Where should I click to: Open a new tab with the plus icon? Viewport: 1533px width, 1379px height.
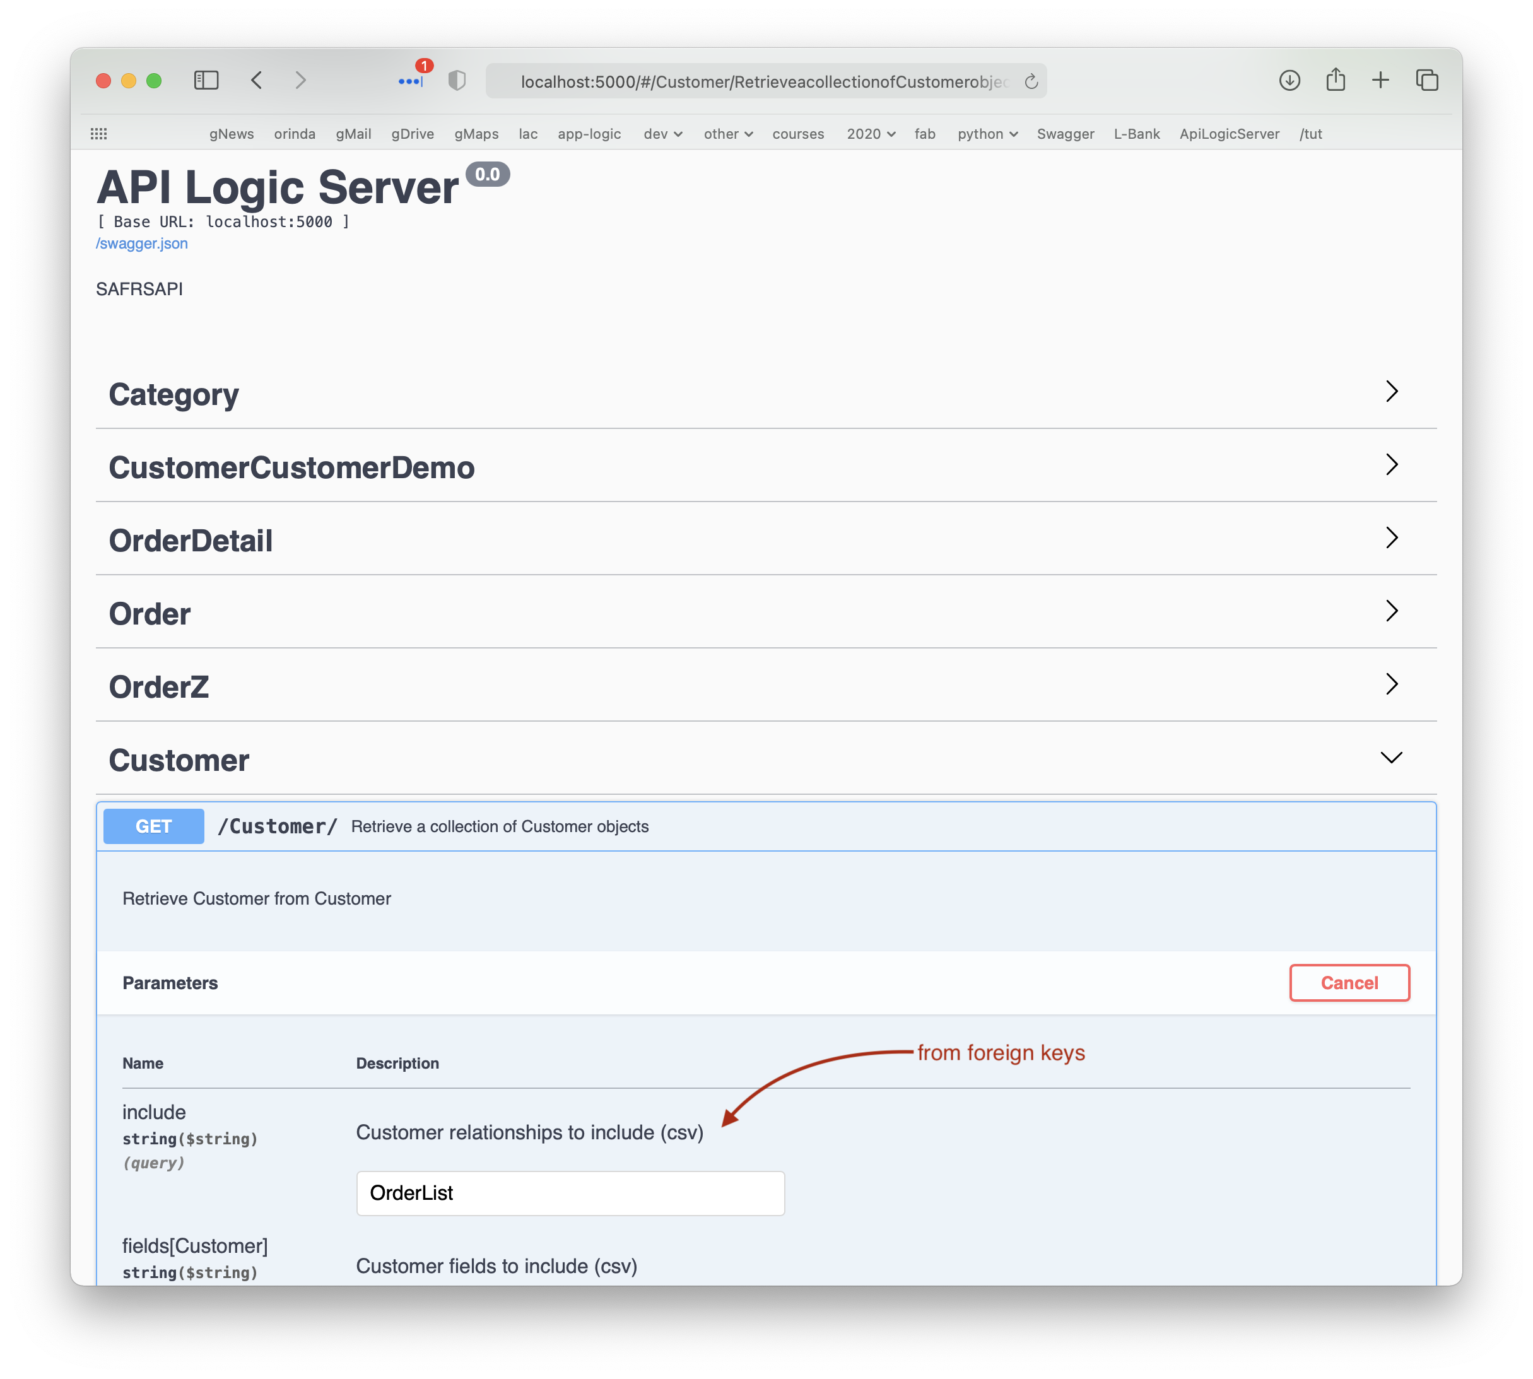[1381, 80]
